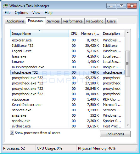
Task: Select the Itibiti.exe *32 process
Action: pyautogui.click(x=67, y=46)
